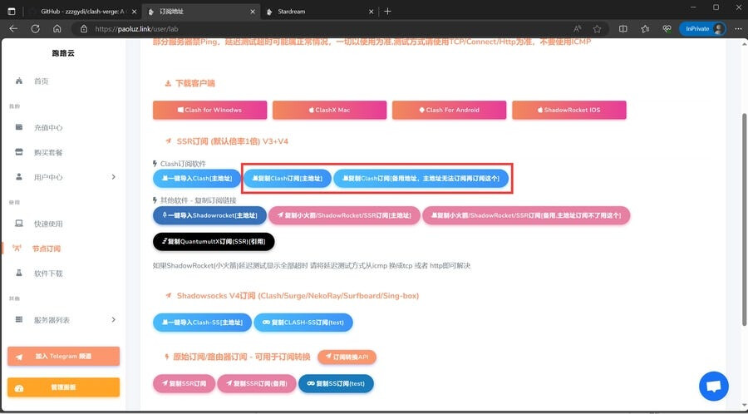Click the flask icon beside 软件下载
Image resolution: width=748 pixels, height=414 pixels.
[x=19, y=273]
